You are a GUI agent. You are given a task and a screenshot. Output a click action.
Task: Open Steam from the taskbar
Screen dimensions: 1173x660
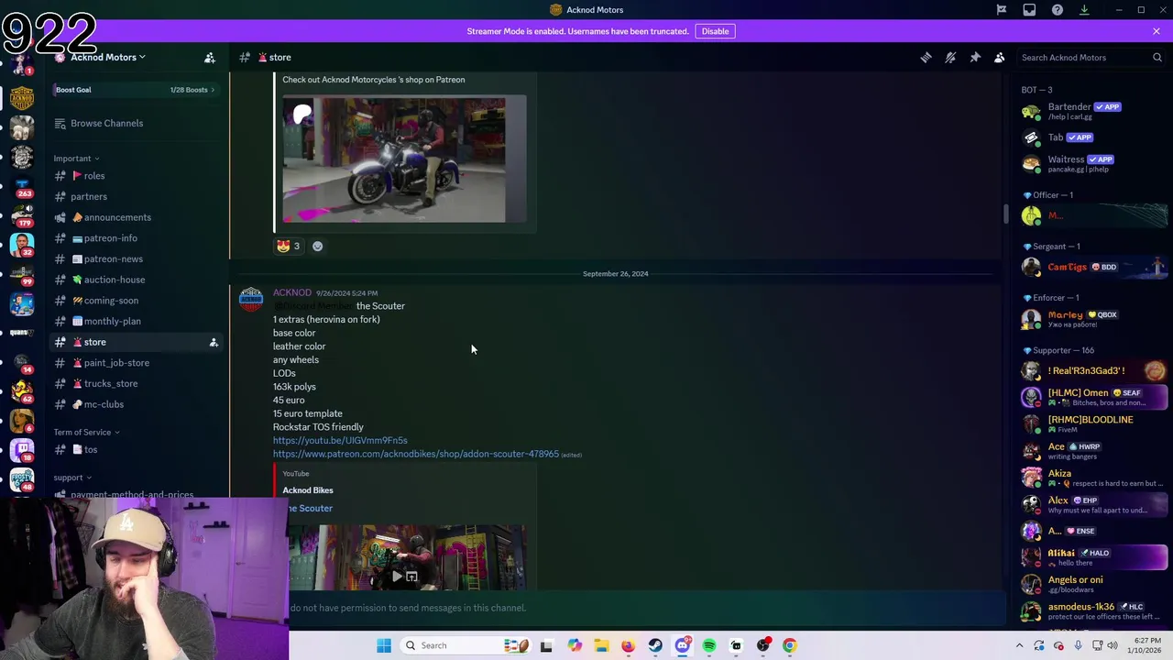point(655,645)
